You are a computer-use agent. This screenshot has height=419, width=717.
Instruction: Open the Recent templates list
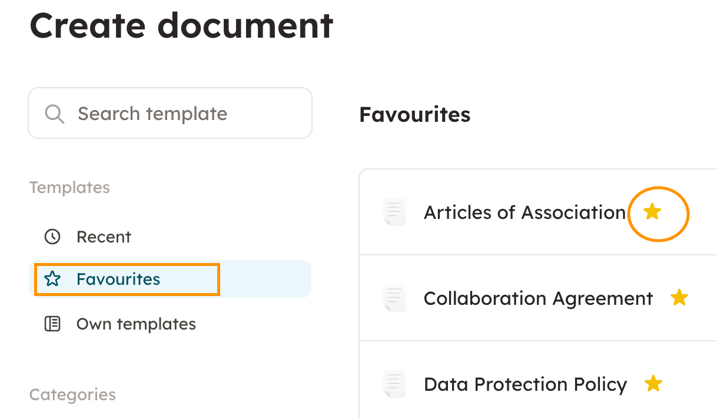point(104,237)
